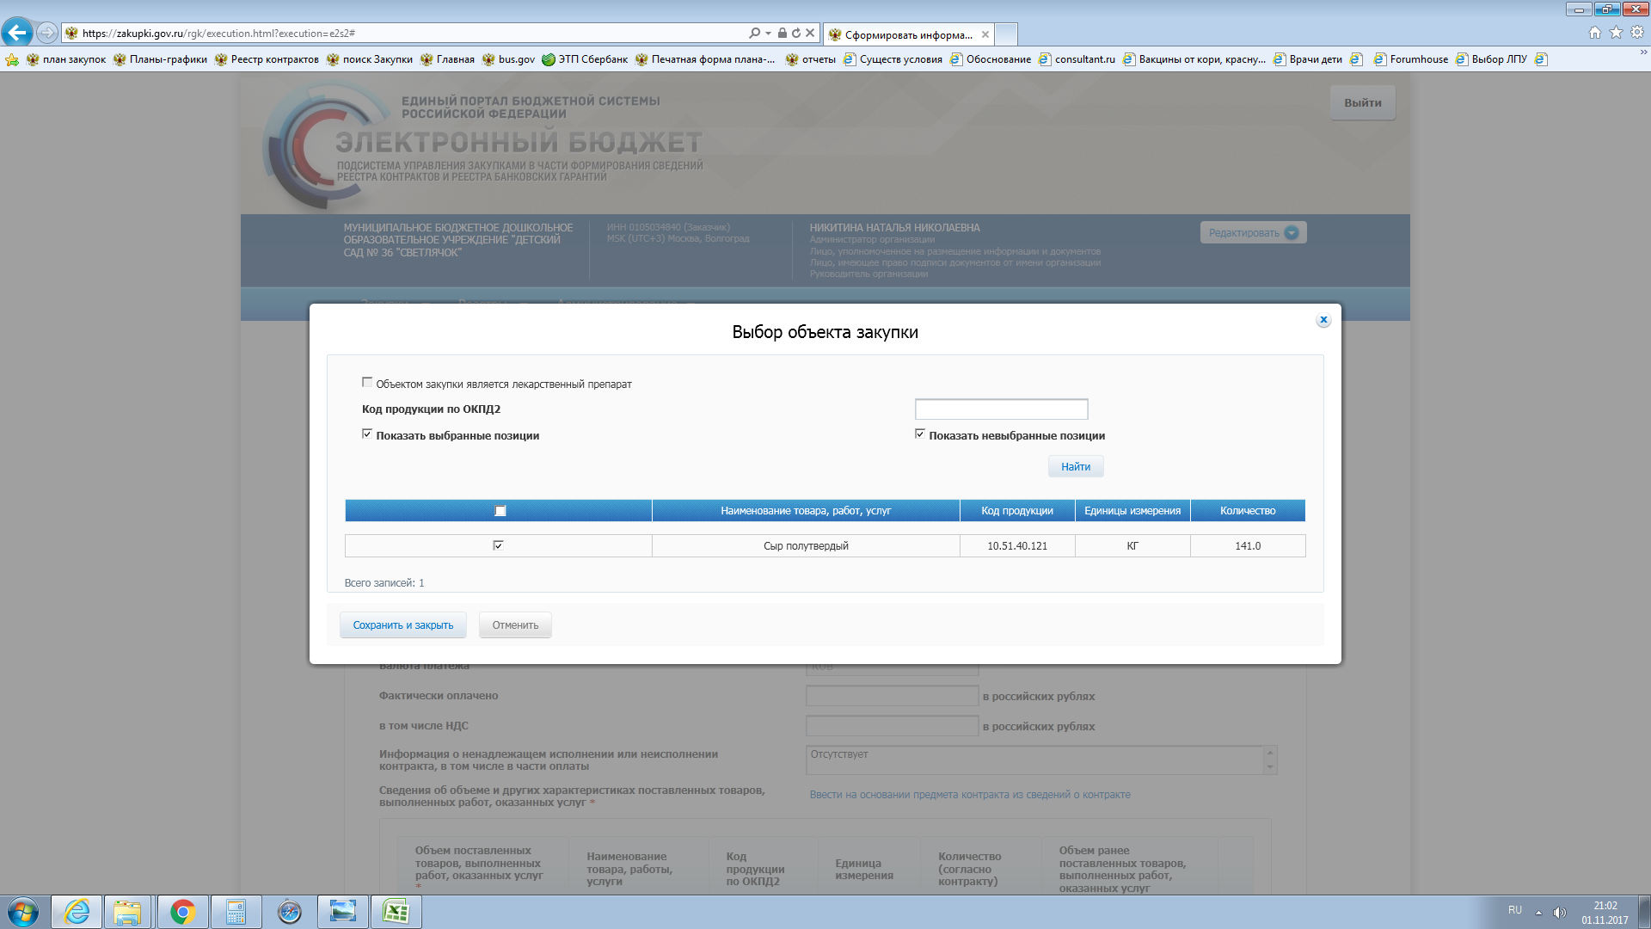Uncheck Показать невыбранные позиции
This screenshot has height=929, width=1651.
tap(920, 434)
